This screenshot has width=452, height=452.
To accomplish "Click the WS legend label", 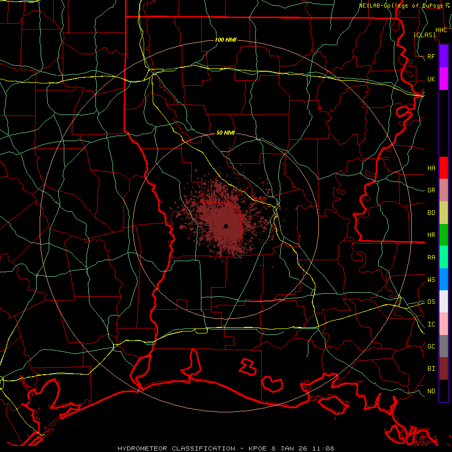I will pos(431,280).
